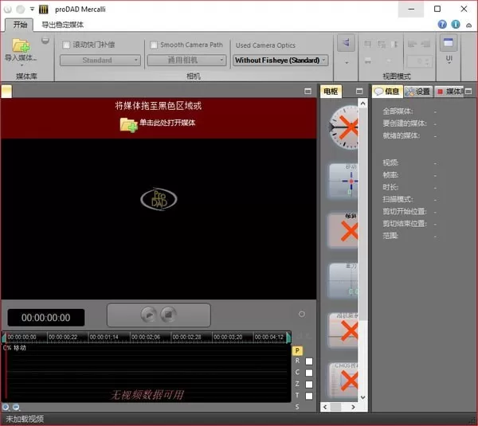Screen dimensions: 478x426
Task: Toggle the C checkbox beside the timeline
Action: [309, 373]
